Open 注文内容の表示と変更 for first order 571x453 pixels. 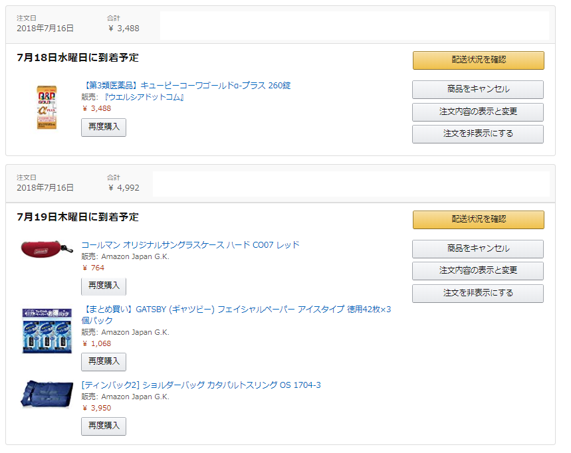pos(478,112)
